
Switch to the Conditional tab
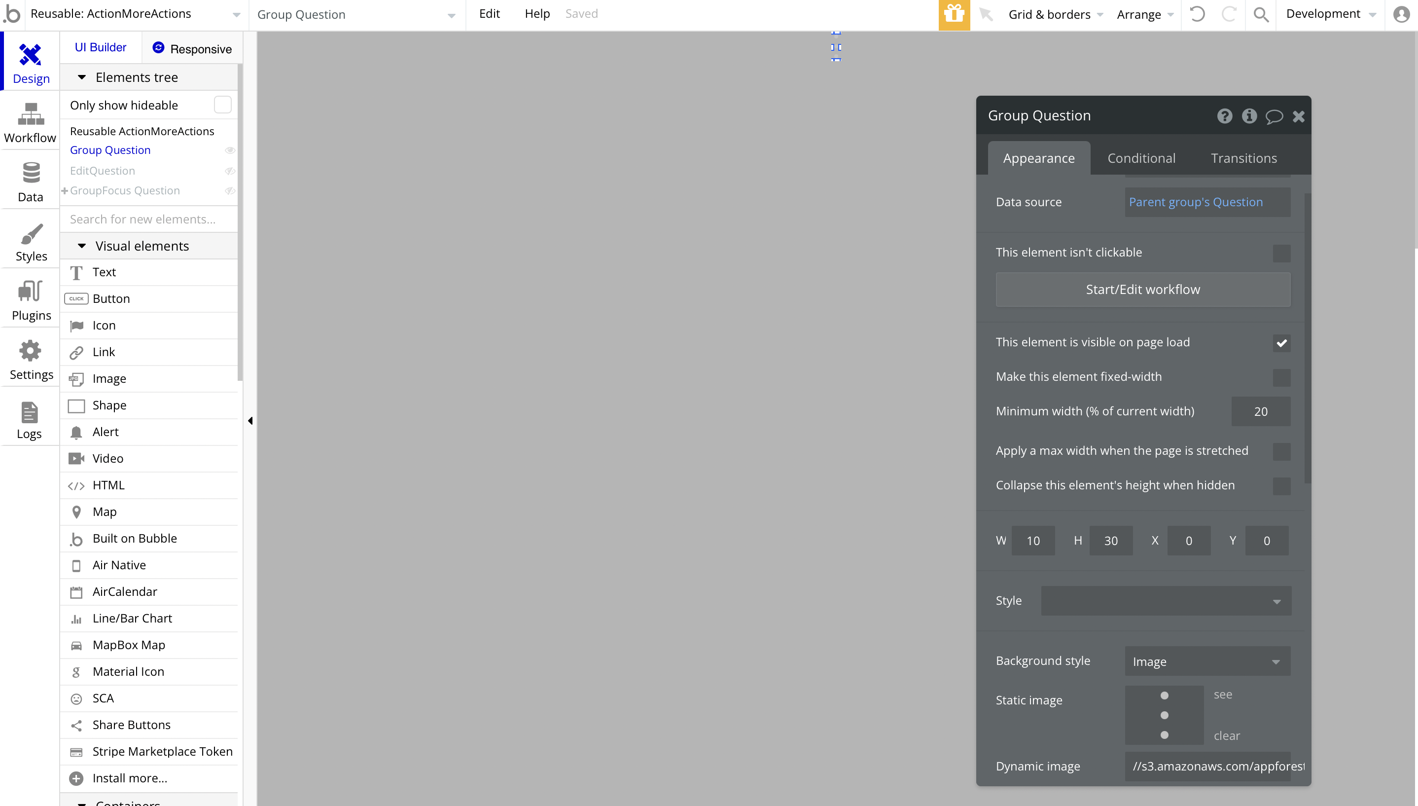point(1141,158)
